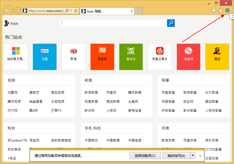Click the 新浪体育 link

pyautogui.click(x=168, y=140)
